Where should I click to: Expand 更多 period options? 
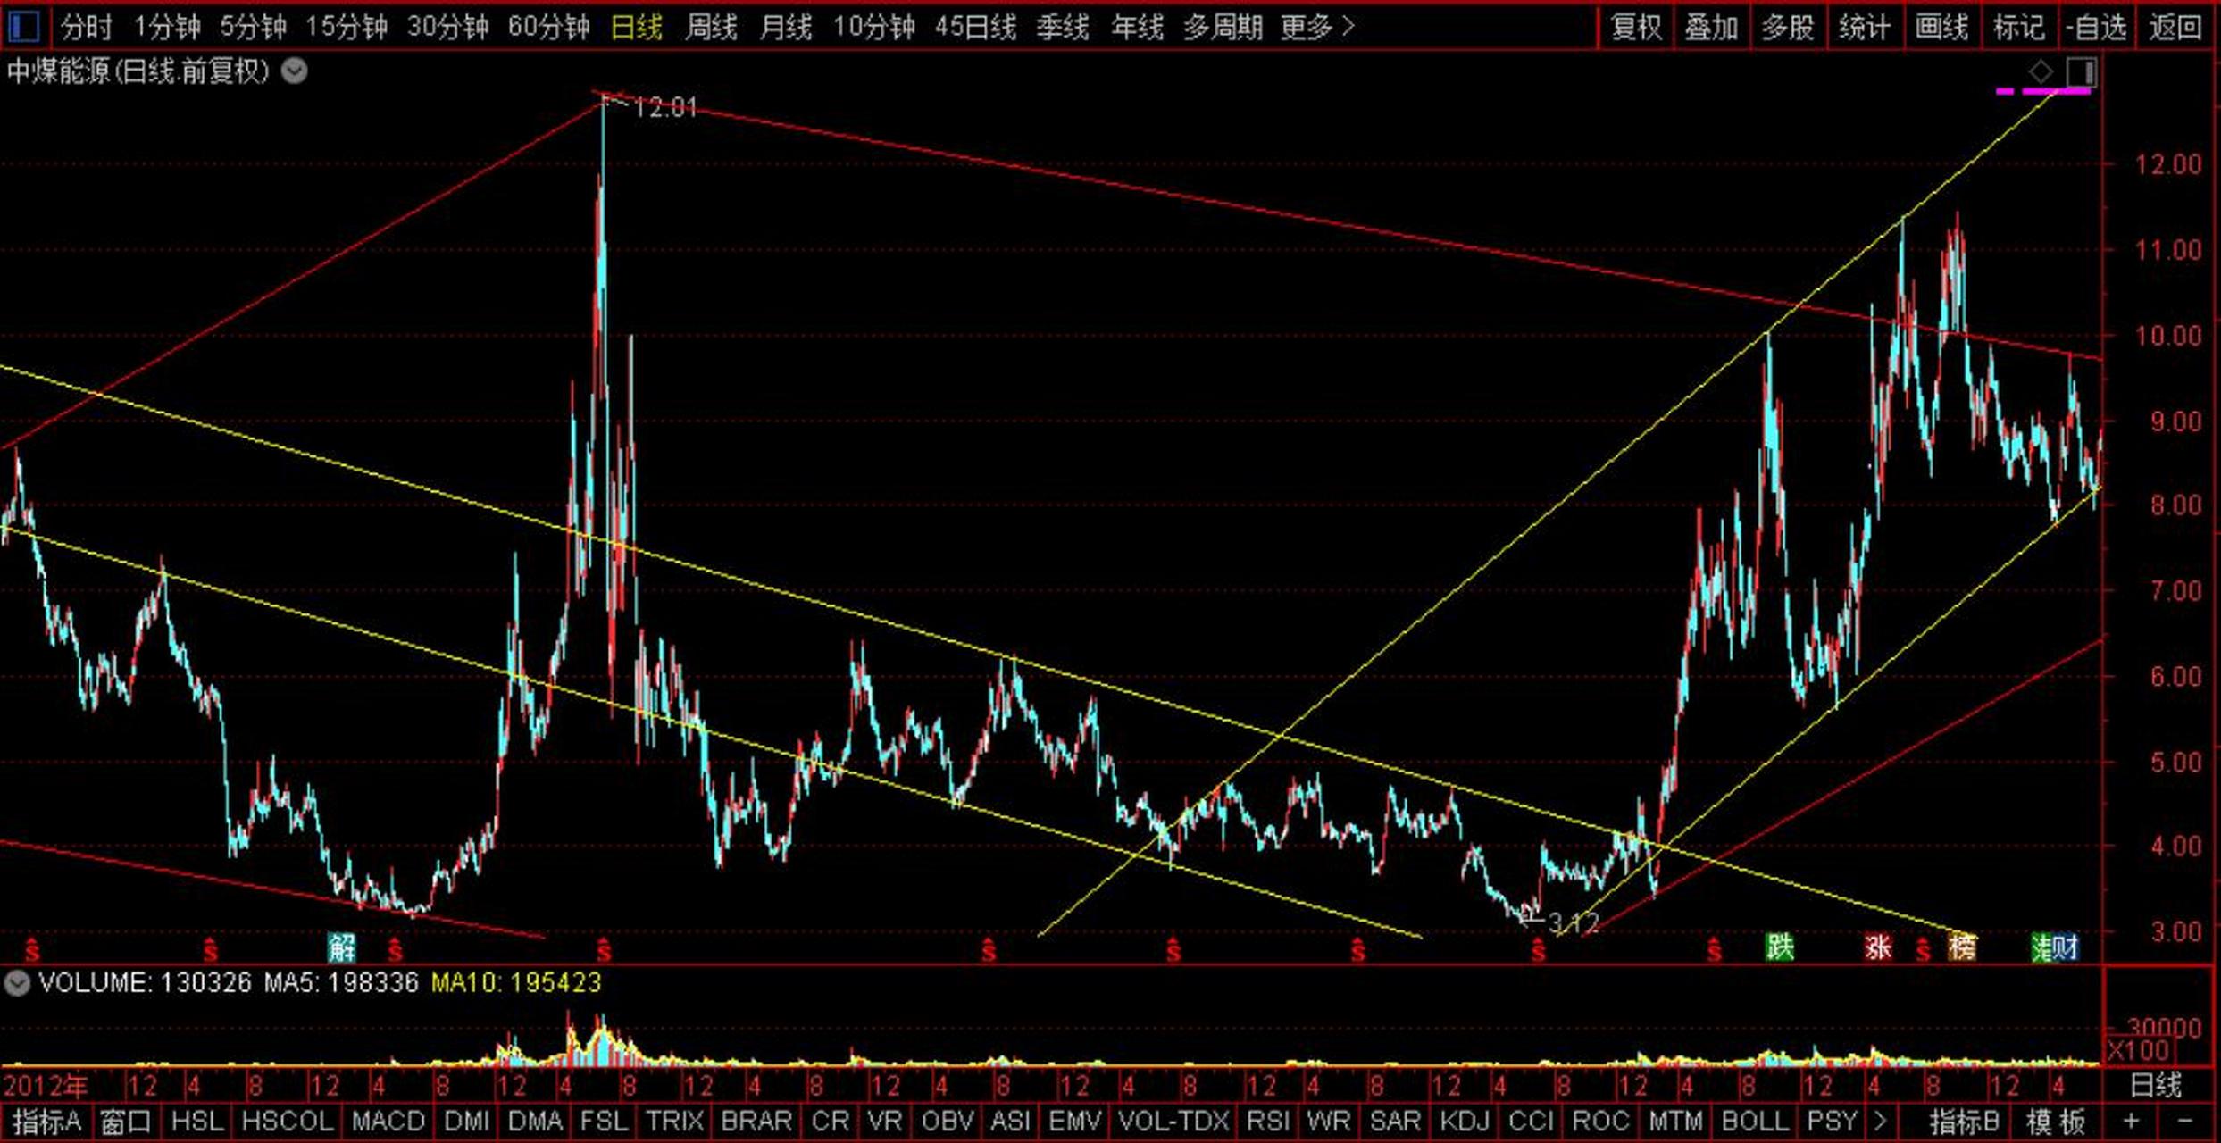[x=1317, y=27]
